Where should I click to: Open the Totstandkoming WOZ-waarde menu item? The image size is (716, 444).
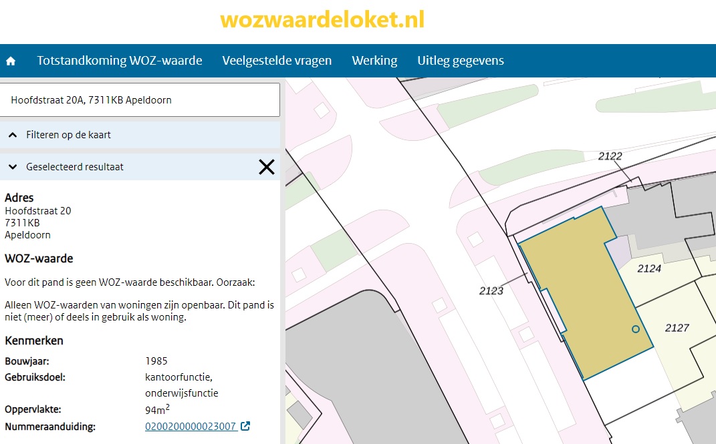coord(120,60)
